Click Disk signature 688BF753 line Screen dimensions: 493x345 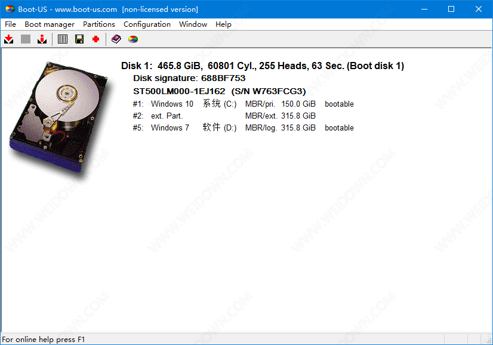(189, 78)
